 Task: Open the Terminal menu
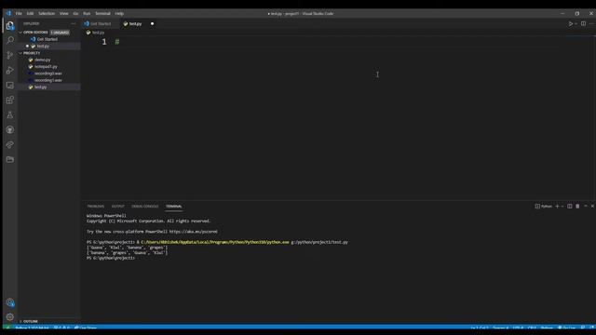[x=102, y=13]
